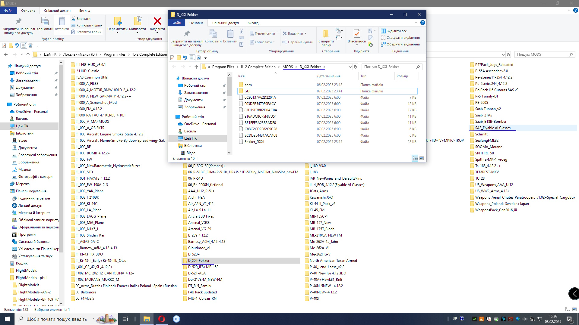Switch to Вигляд tab in D_XXI-Fokker window
The width and height of the screenshot is (579, 325).
click(253, 23)
